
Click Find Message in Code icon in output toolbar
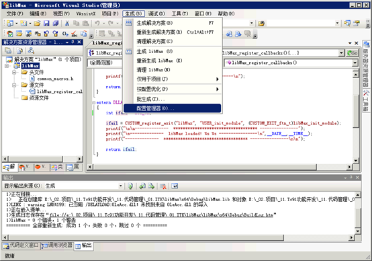pyautogui.click(x=130, y=186)
